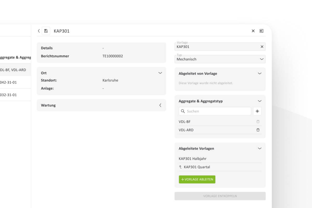
Task: Collapse Abgeleitet von Vorlage panel
Action: [x=259, y=74]
